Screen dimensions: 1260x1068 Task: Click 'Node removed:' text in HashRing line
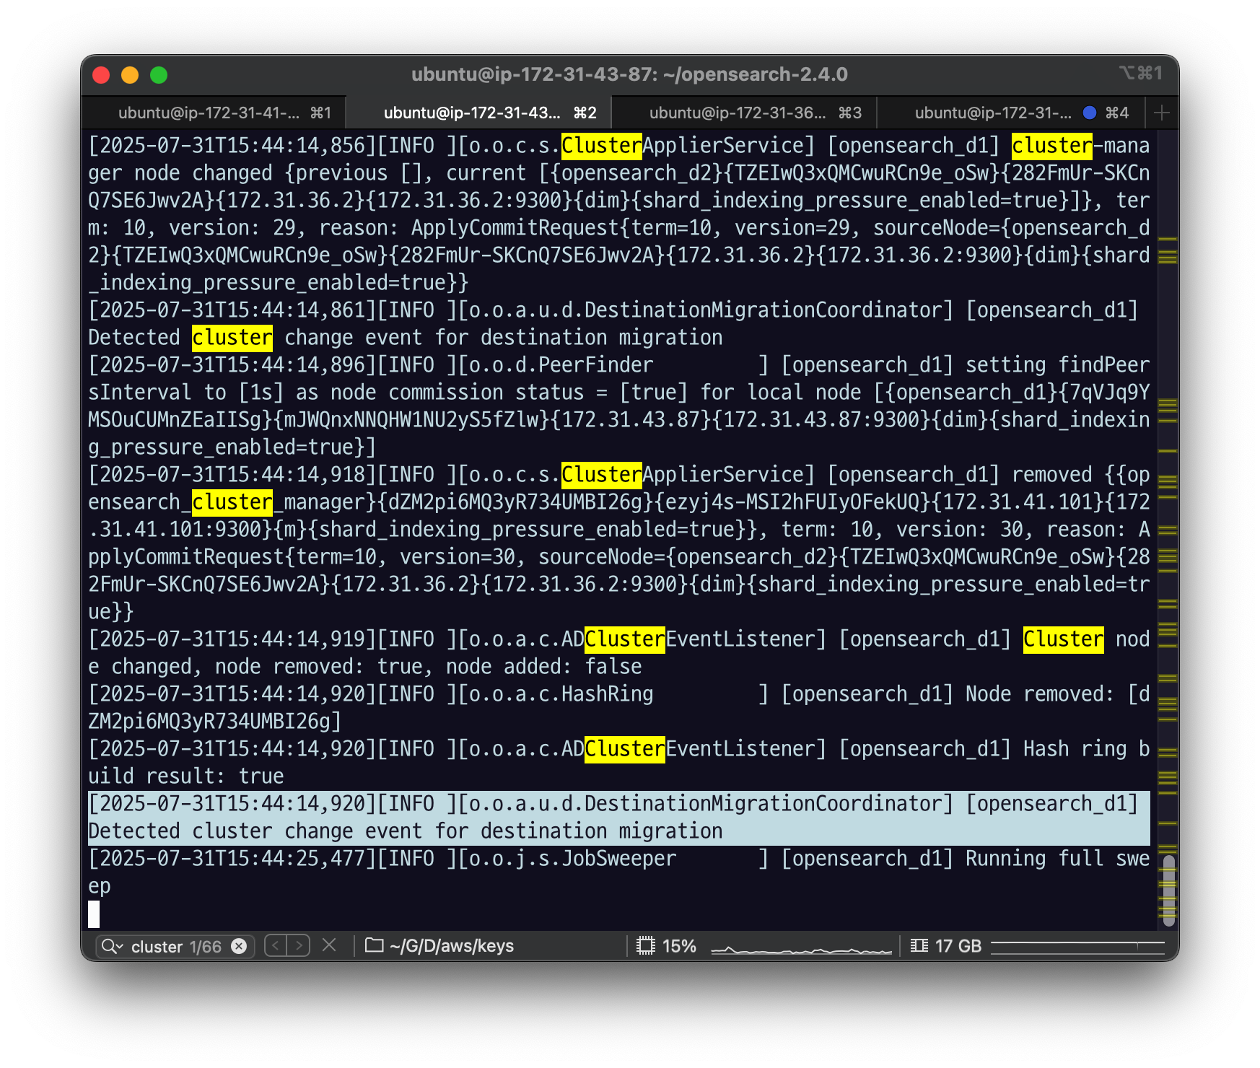point(1041,694)
